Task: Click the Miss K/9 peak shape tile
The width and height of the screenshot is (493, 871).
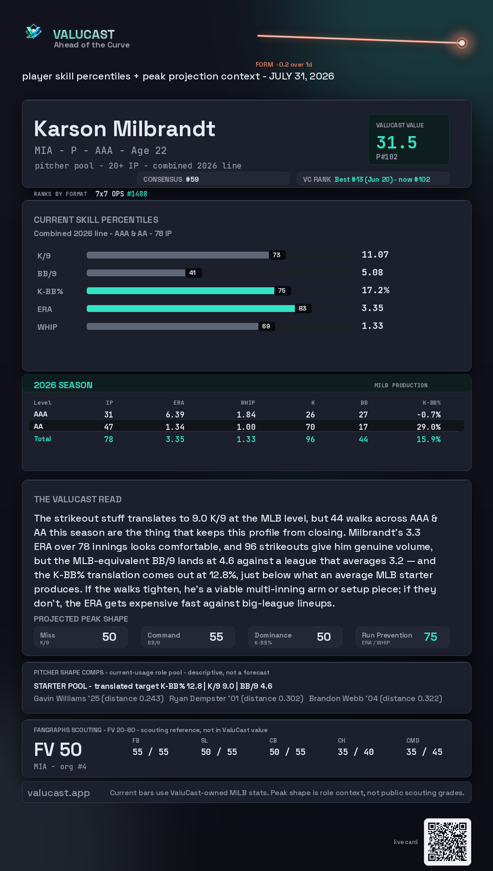Action: 81,637
